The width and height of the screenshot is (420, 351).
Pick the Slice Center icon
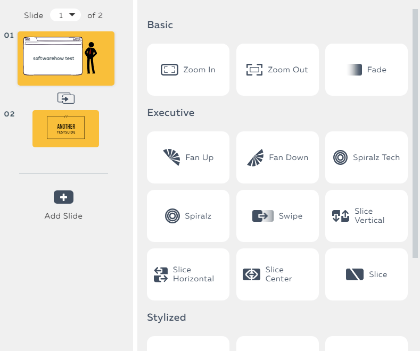click(251, 274)
